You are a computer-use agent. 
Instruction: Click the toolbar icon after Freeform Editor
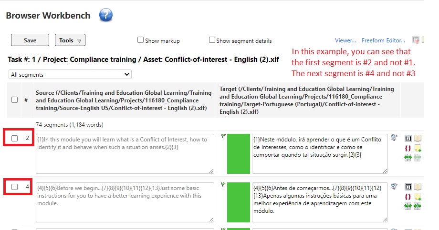416,40
